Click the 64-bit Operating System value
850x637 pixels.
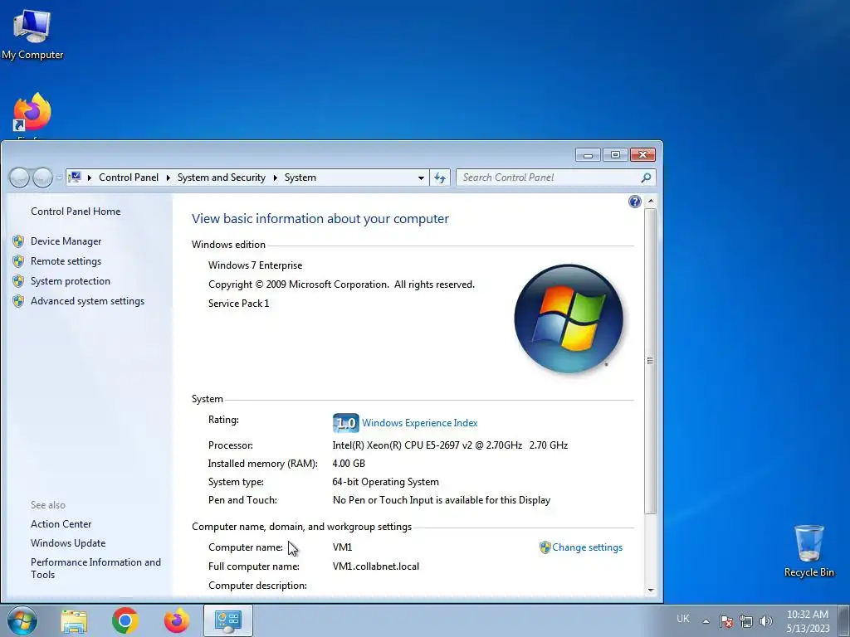[385, 482]
